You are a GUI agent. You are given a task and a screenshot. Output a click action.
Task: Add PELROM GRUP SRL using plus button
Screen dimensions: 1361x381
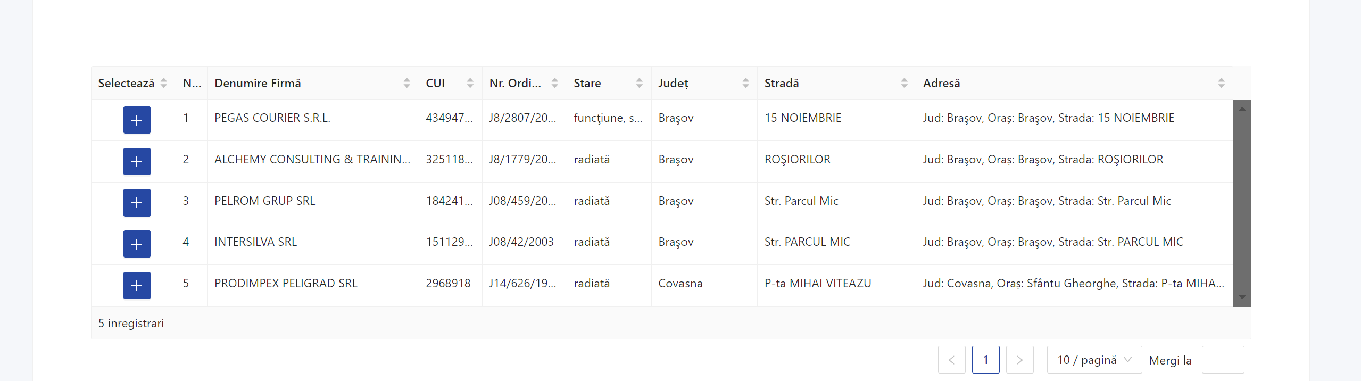pyautogui.click(x=137, y=203)
